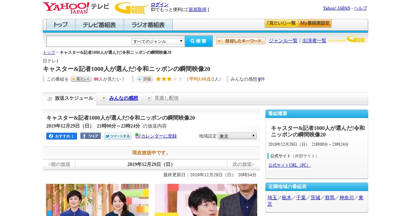
Task: Click into the search keyword field
Action: pyautogui.click(x=89, y=41)
